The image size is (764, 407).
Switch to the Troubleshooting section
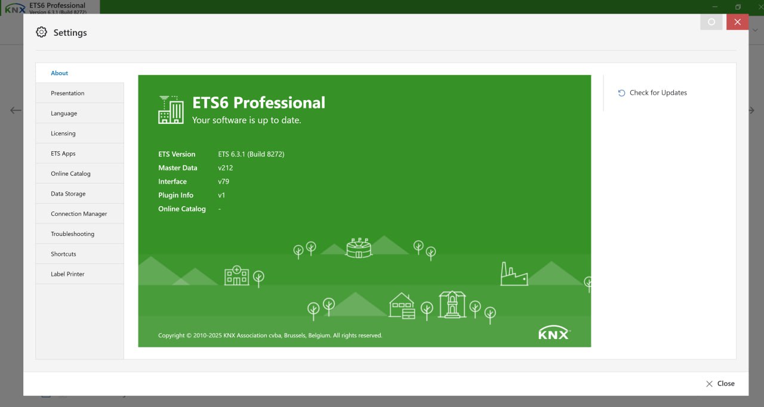click(x=72, y=234)
